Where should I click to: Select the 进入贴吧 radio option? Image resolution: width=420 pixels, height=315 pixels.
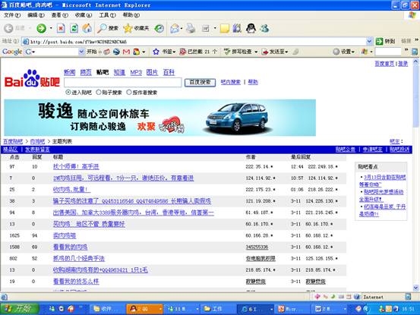tap(68, 93)
